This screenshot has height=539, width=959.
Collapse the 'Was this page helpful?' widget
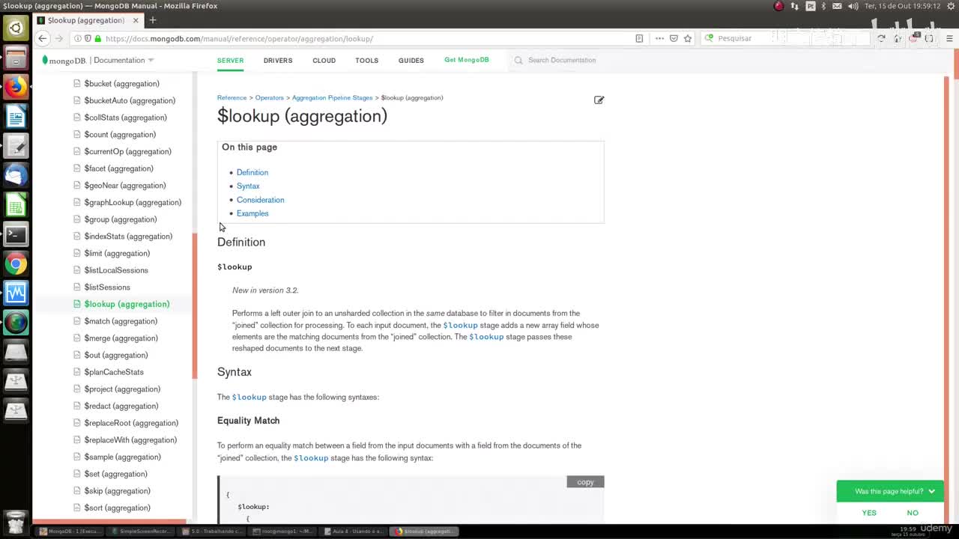click(931, 492)
